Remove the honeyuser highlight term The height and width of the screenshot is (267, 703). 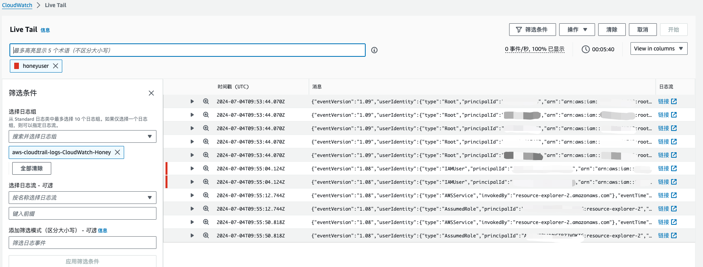point(56,66)
